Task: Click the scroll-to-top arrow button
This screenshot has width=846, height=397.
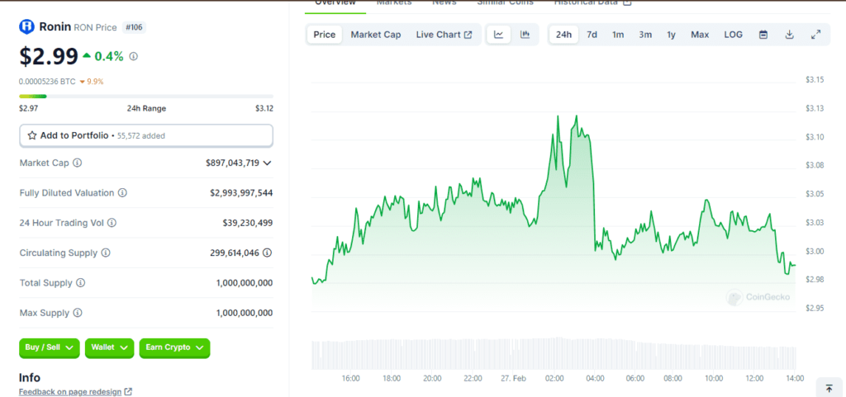Action: [x=829, y=388]
